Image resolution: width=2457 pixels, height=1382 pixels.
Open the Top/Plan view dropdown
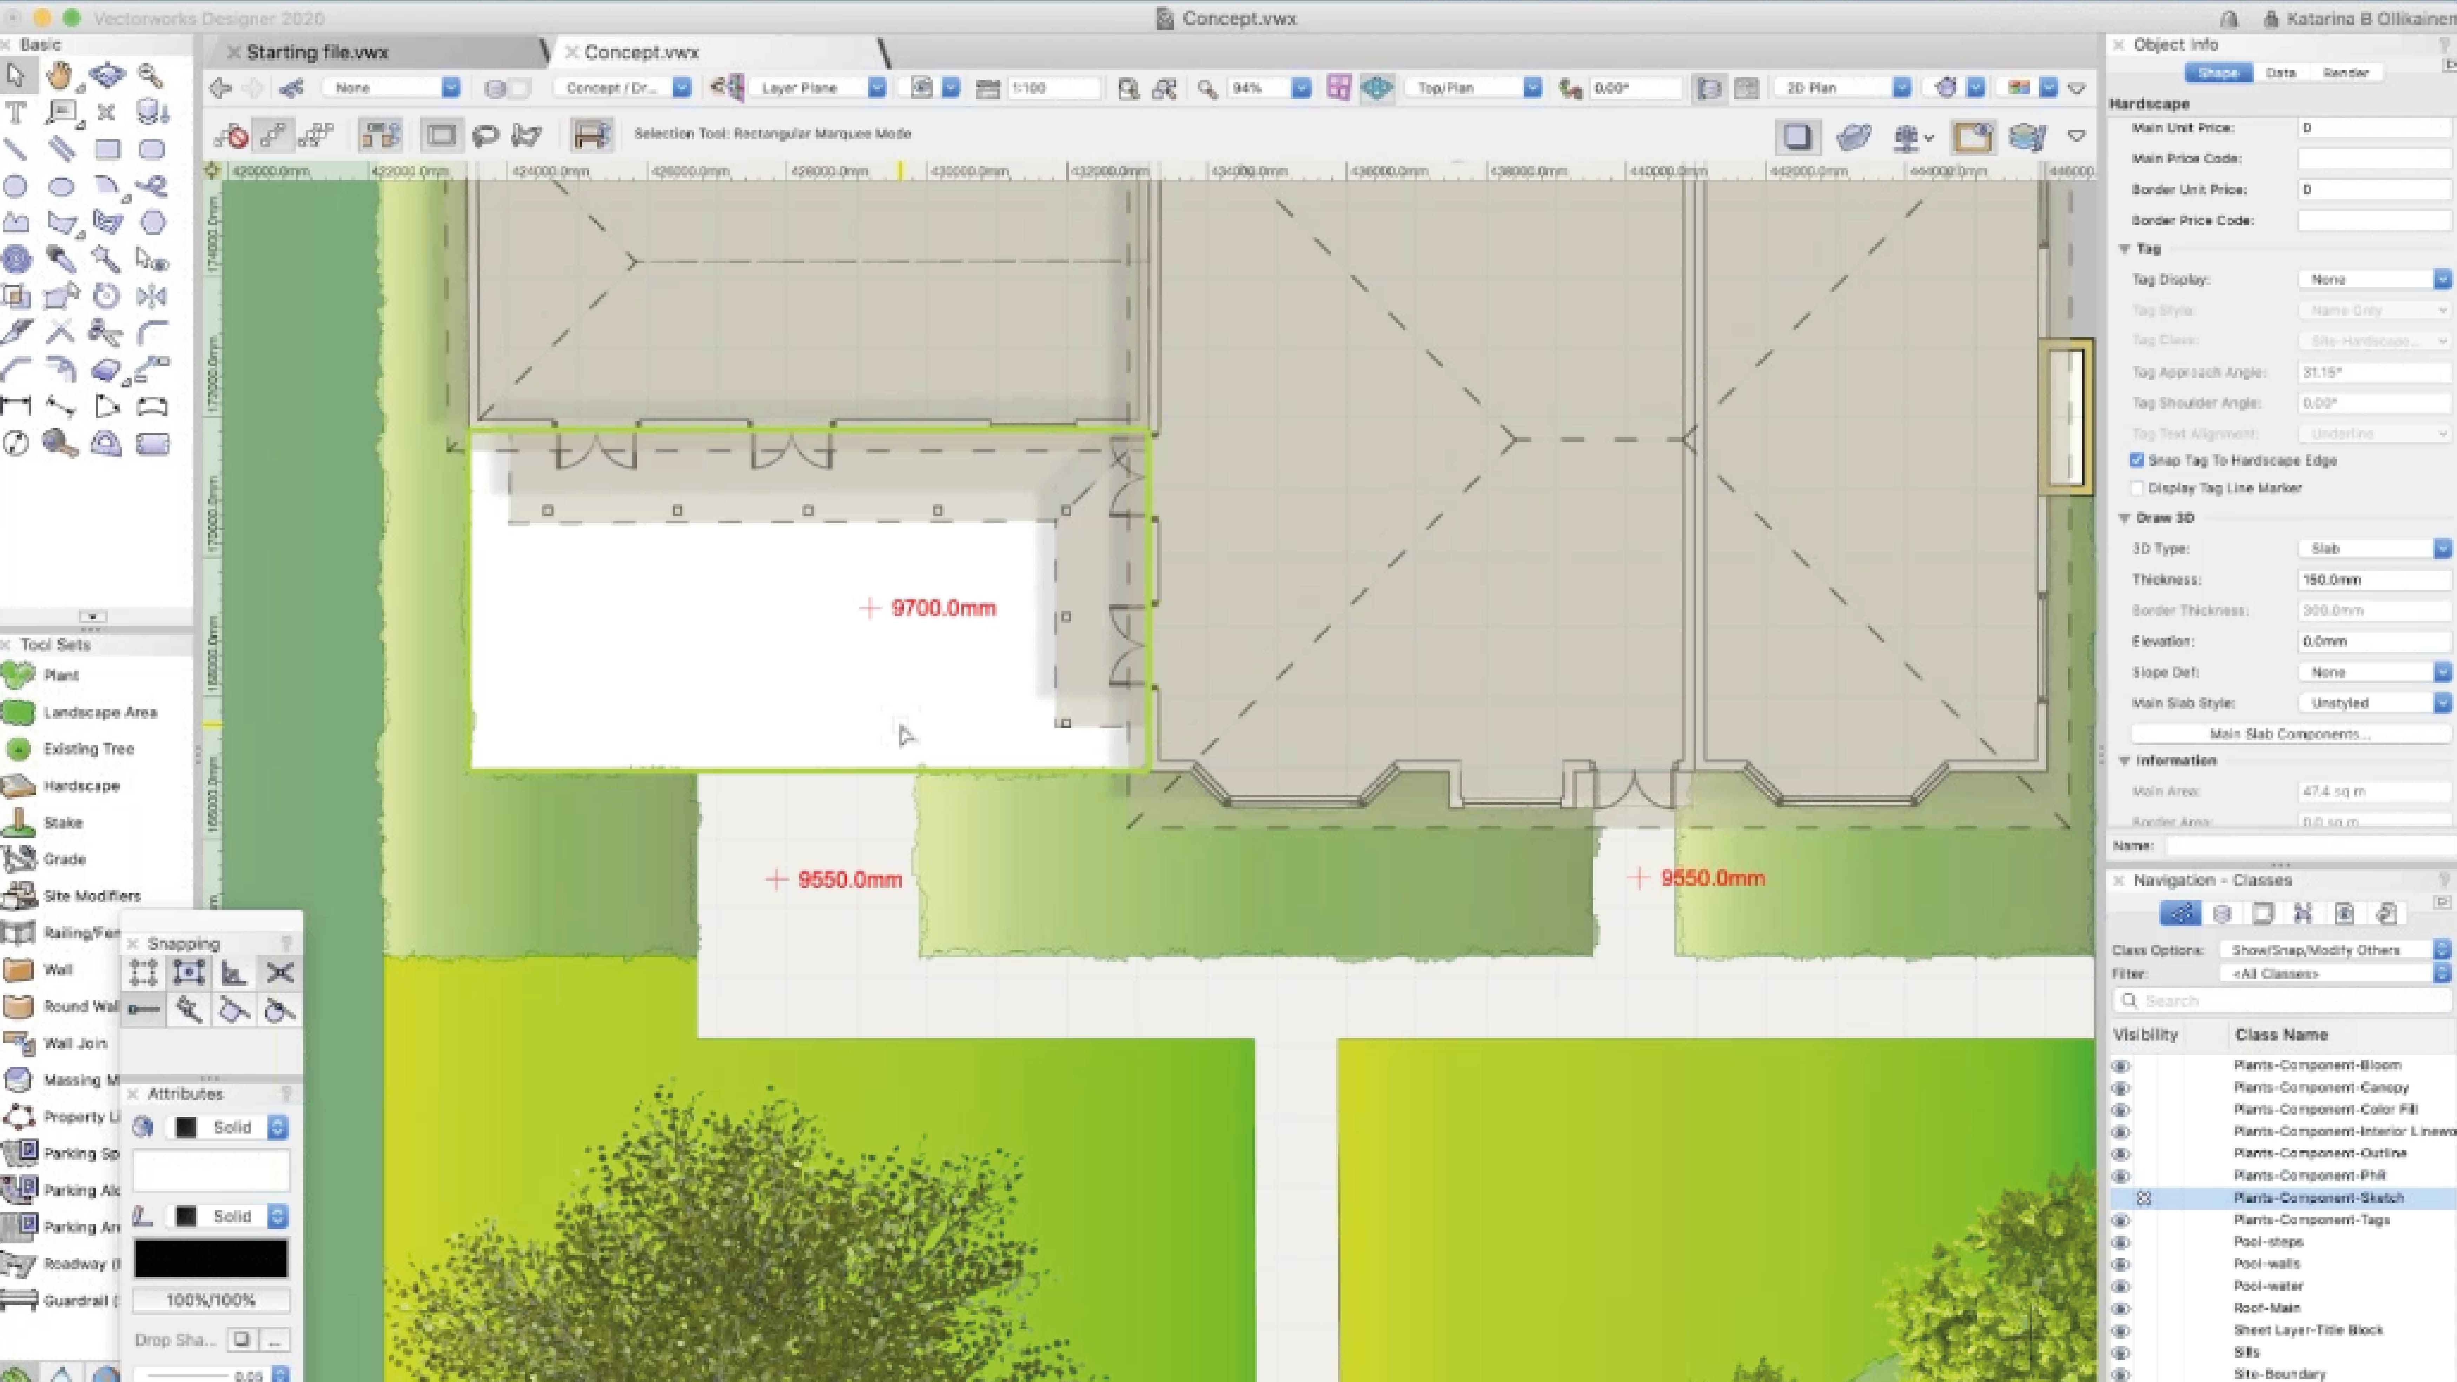point(1473,88)
